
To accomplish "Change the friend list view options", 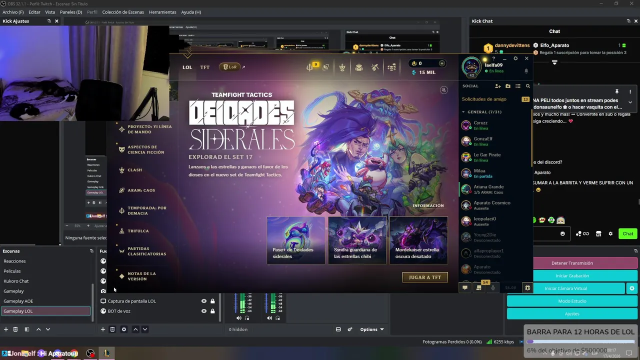I will pyautogui.click(x=518, y=86).
